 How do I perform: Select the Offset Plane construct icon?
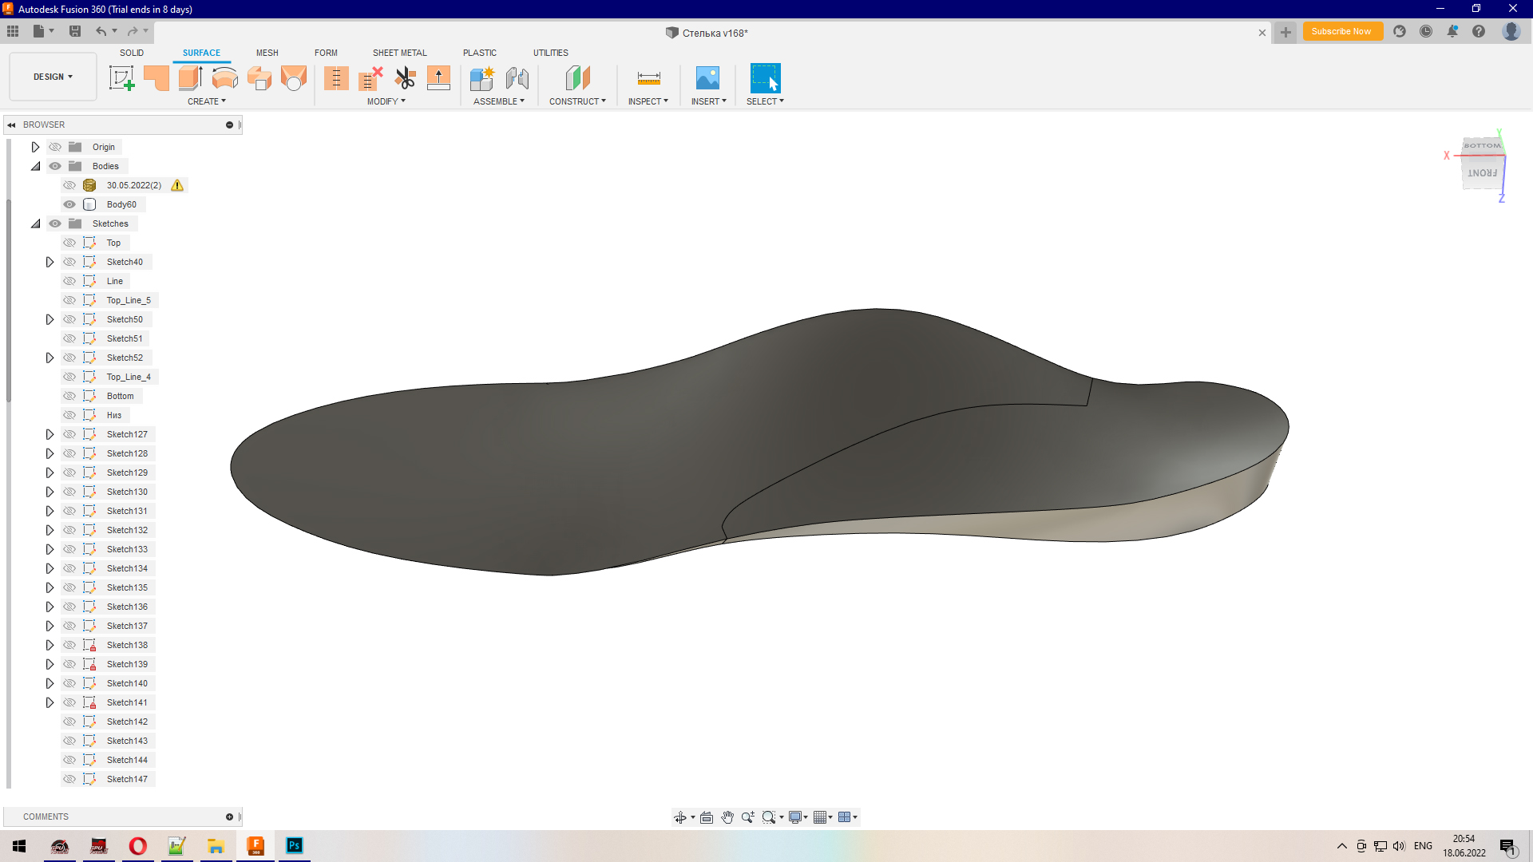577,77
